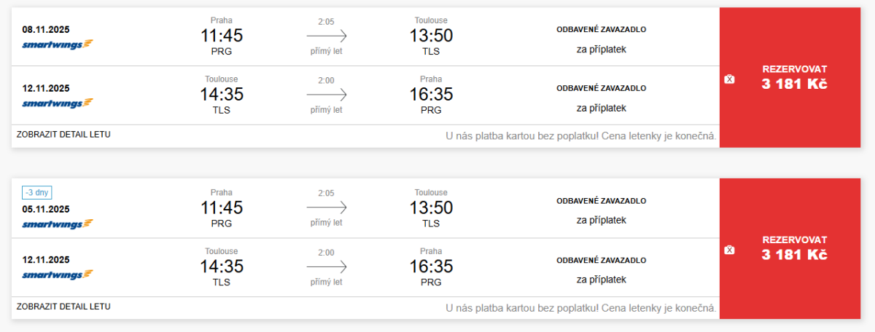Click Smartwings logo of the 08.11.2025 flight
Image resolution: width=875 pixels, height=332 pixels.
tap(58, 44)
